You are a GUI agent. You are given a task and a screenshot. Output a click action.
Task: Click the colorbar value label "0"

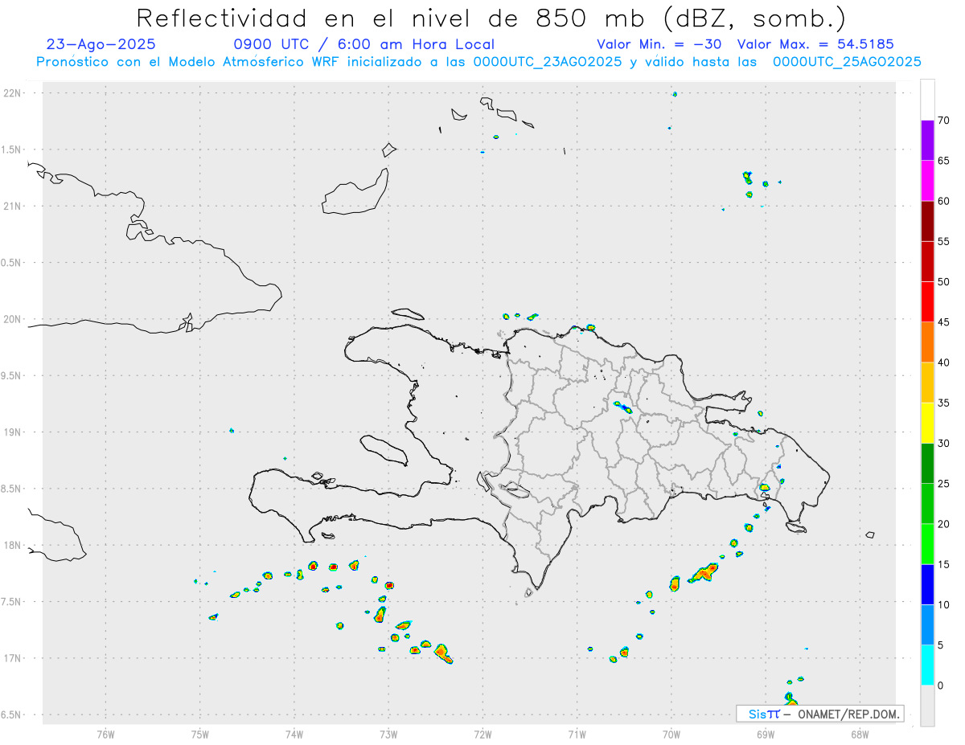coord(941,686)
